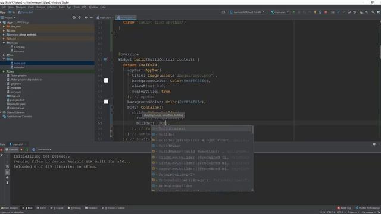Open the main.dart run configuration dropdown
Screen dimensions: 381x214
pyautogui.click(x=280, y=12)
